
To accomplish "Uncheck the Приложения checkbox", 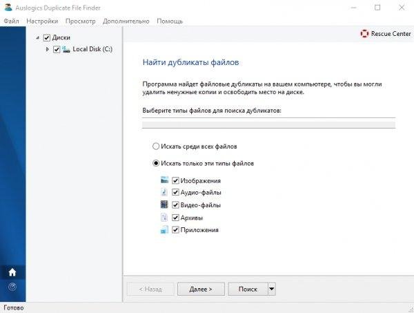I will coord(175,229).
